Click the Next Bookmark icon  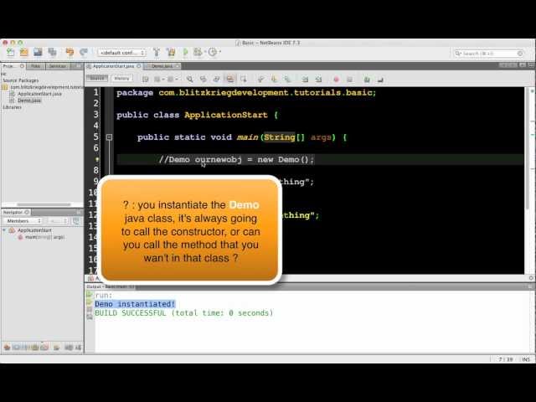pyautogui.click(x=274, y=80)
